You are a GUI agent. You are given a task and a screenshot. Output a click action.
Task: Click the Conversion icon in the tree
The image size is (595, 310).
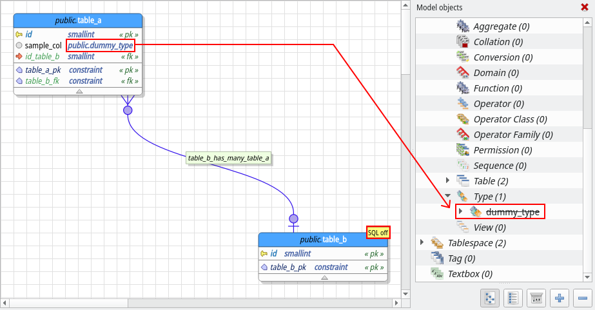point(463,57)
